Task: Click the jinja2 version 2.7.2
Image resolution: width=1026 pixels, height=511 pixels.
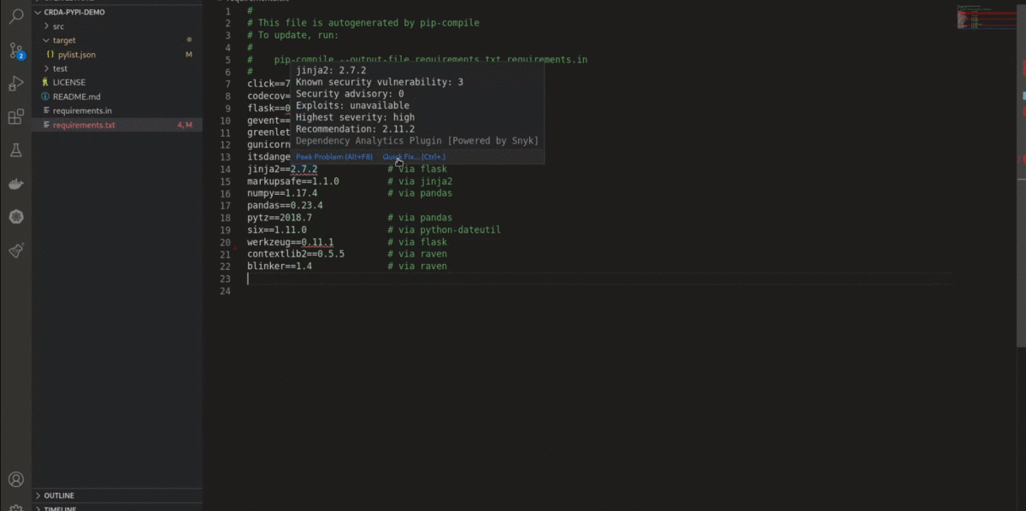Action: click(x=304, y=169)
